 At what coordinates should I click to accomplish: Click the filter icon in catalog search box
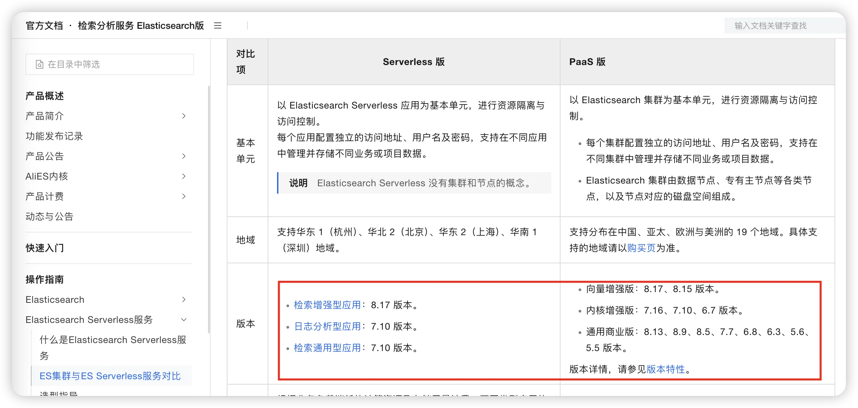point(40,64)
